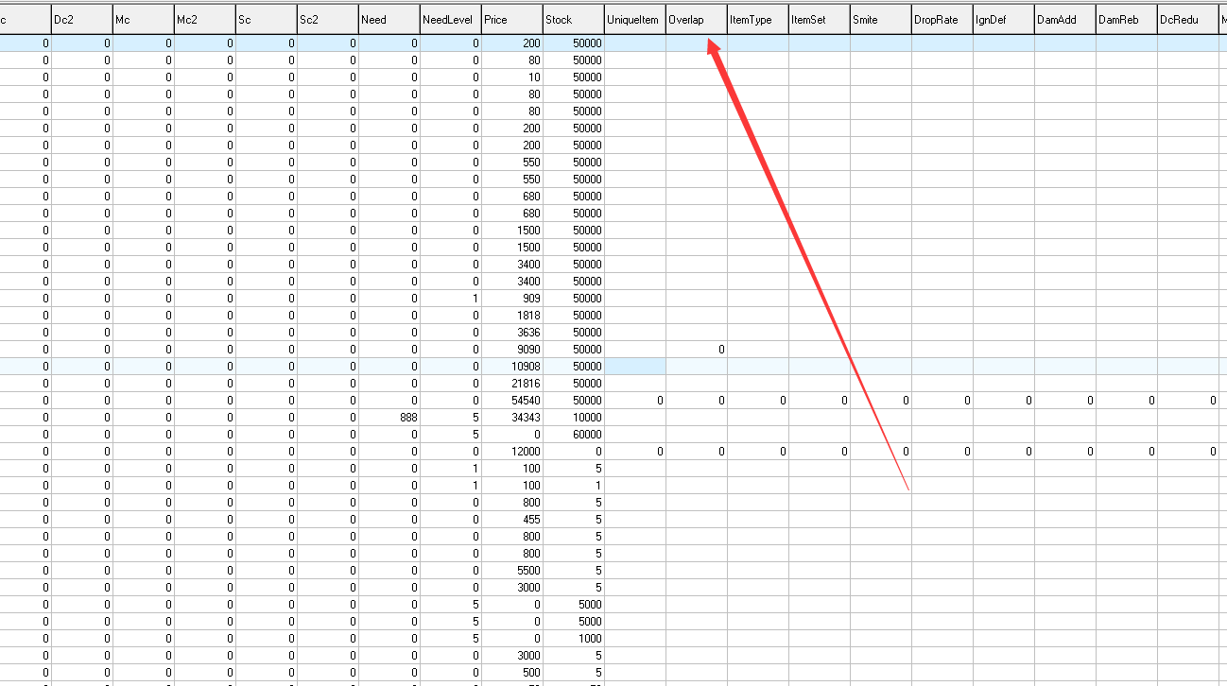Select the Price cell 21816
1227x686 pixels.
click(512, 384)
